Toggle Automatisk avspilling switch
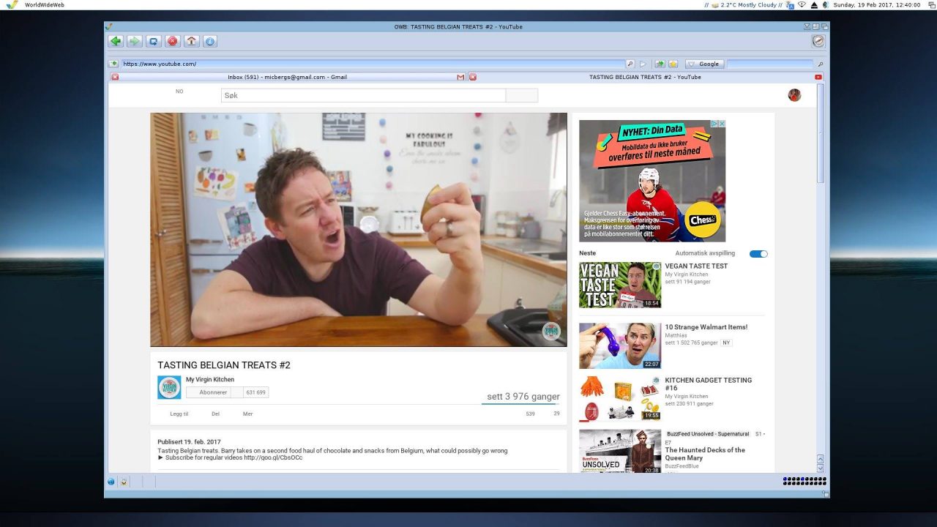Viewport: 937px width, 527px height. pyautogui.click(x=758, y=254)
